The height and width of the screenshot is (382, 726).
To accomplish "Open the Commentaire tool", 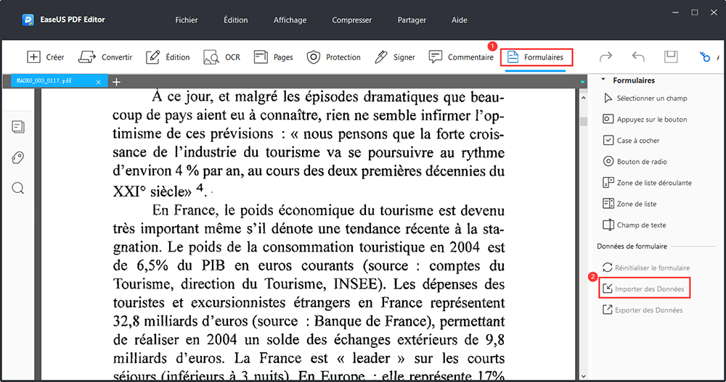I will click(461, 57).
